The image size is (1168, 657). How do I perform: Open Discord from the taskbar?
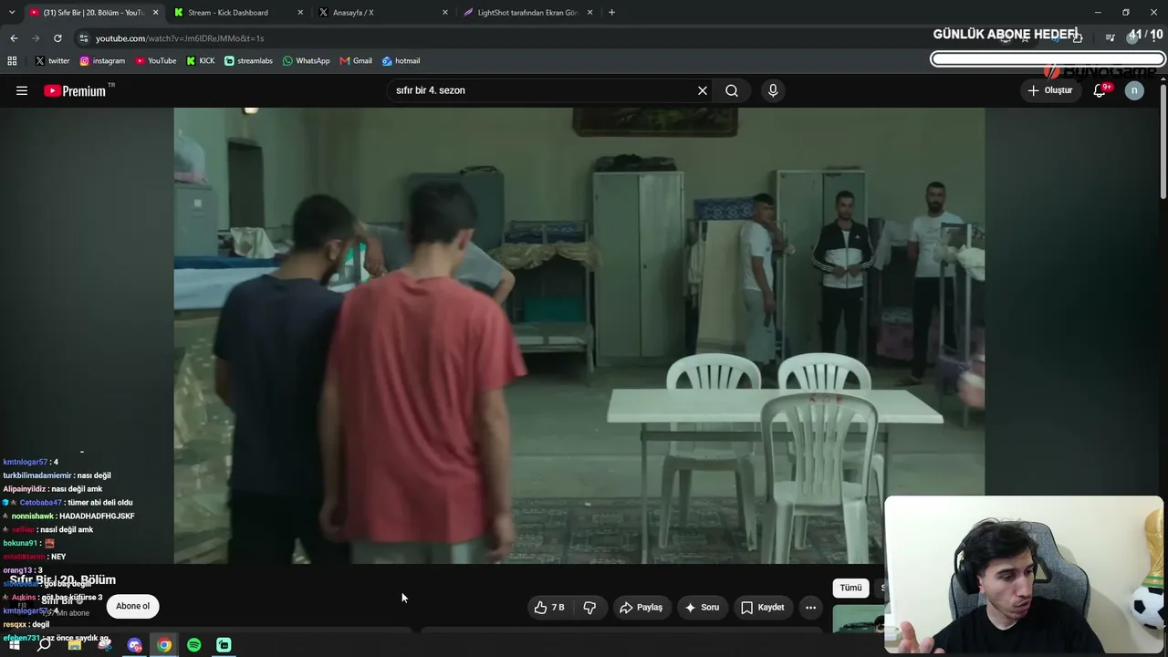click(x=135, y=645)
